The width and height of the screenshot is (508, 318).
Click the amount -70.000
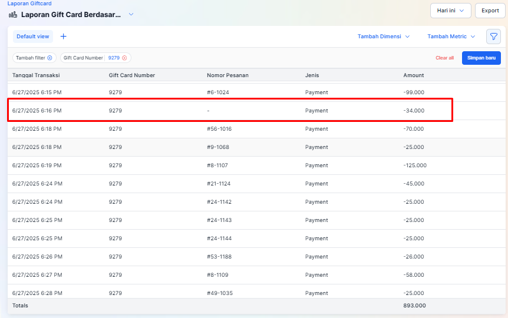tap(413, 128)
